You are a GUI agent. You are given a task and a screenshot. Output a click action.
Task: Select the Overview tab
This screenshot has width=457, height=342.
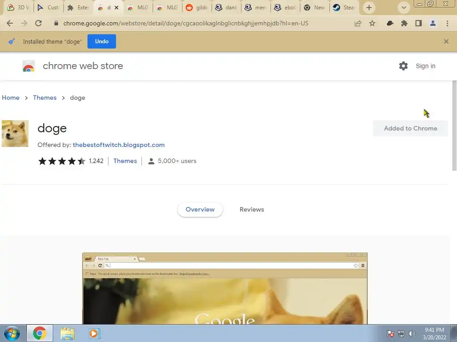200,209
